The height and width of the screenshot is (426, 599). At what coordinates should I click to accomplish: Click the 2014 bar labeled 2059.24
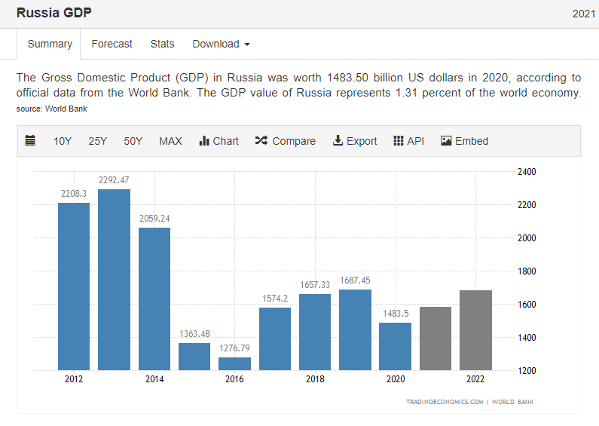coord(154,299)
